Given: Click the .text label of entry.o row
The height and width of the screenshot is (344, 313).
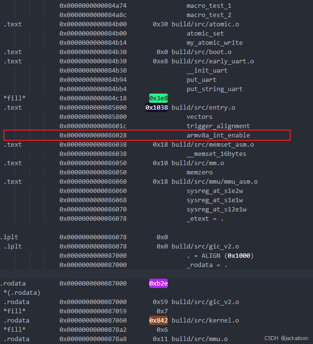Looking at the screenshot, I should (x=13, y=108).
